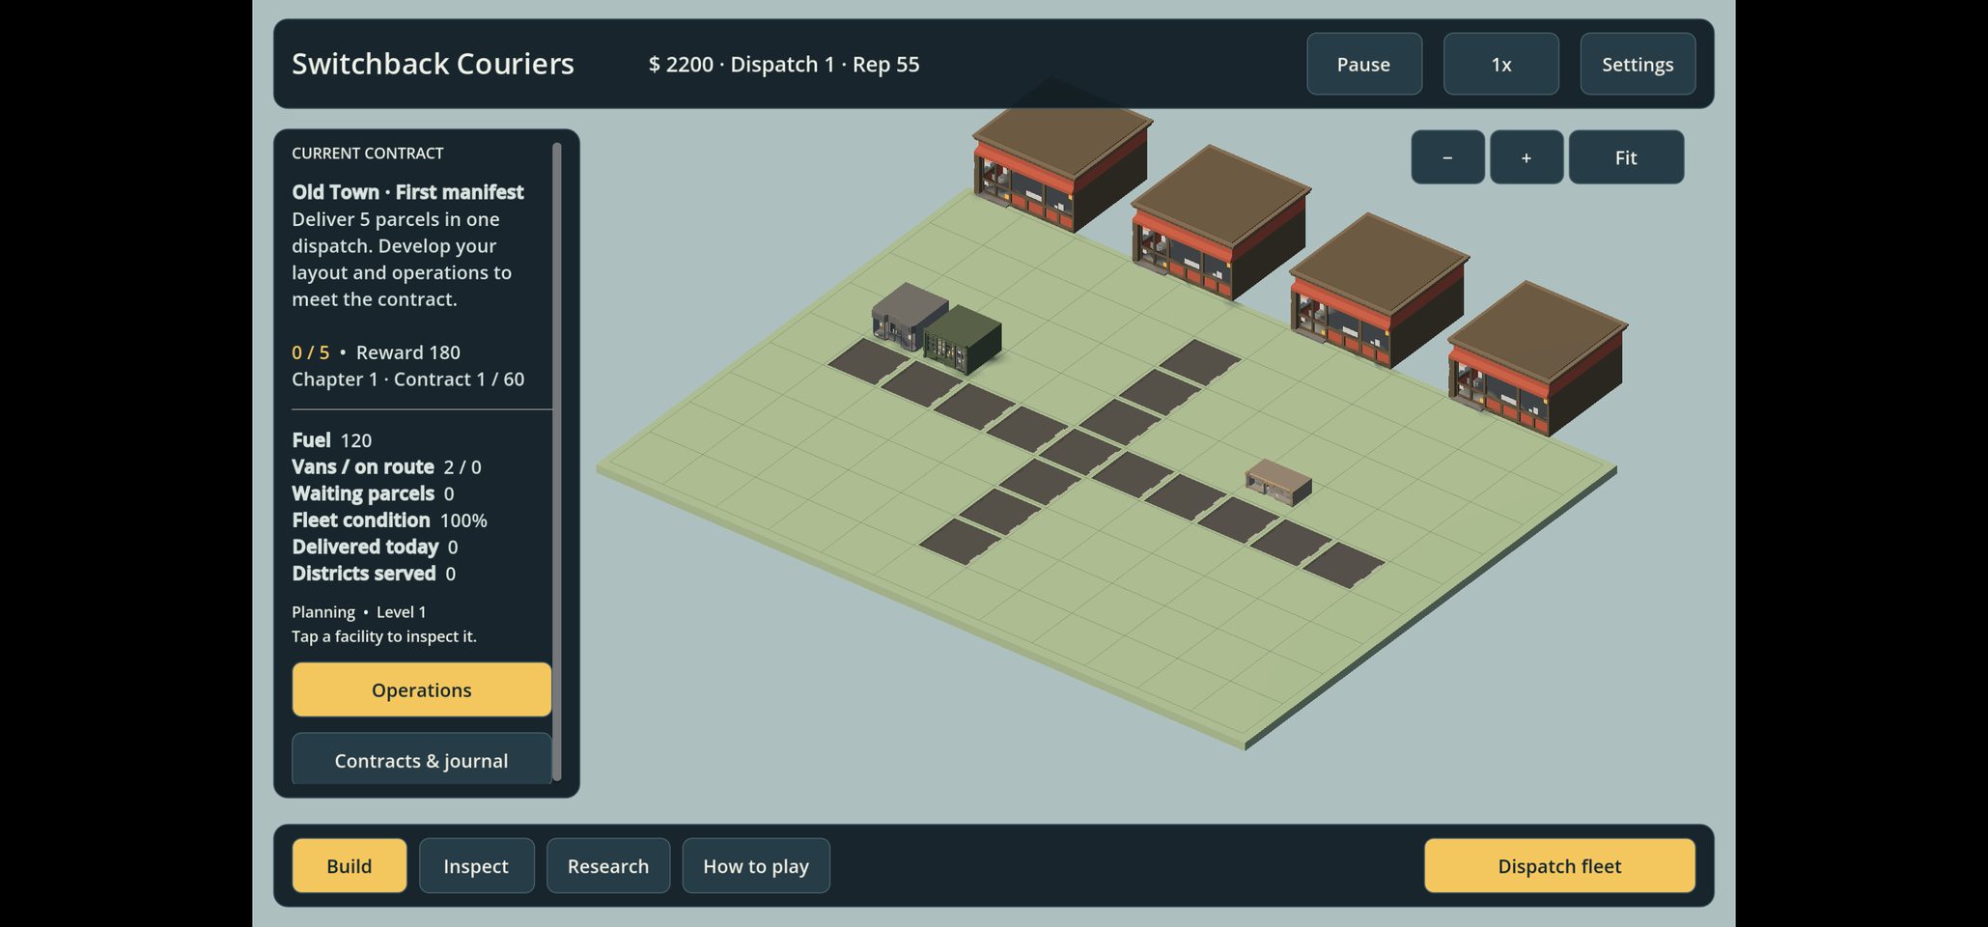Select the leftmost red storefront building

click(x=1062, y=166)
